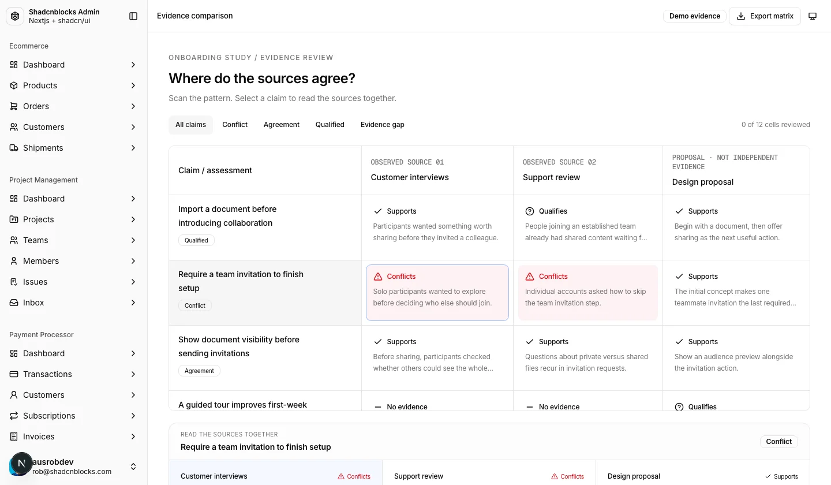Click the Projects folder icon
831x485 pixels.
click(14, 219)
